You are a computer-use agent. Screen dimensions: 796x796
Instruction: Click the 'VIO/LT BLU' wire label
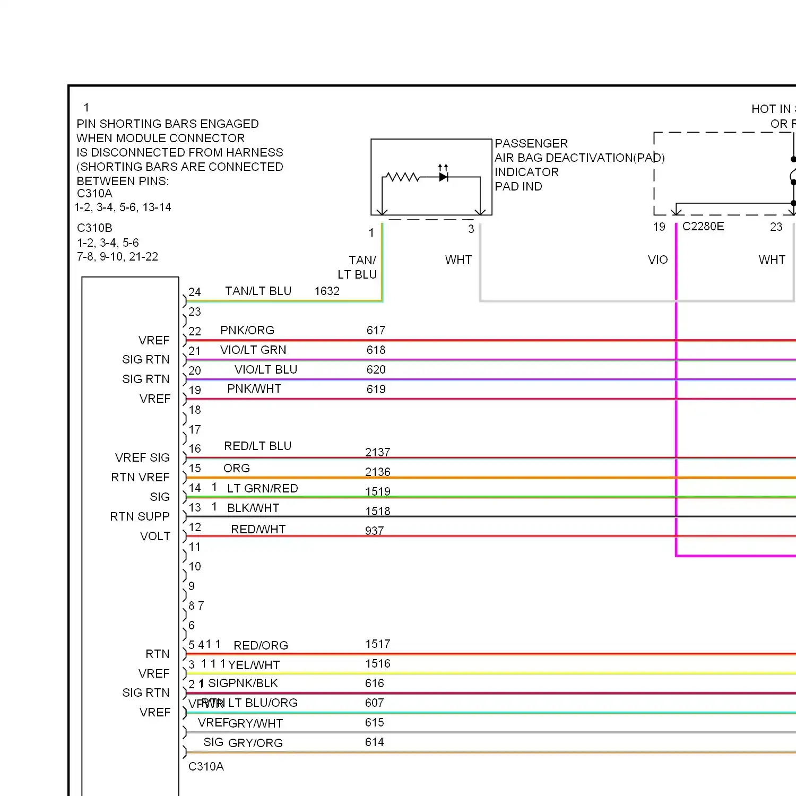click(266, 370)
